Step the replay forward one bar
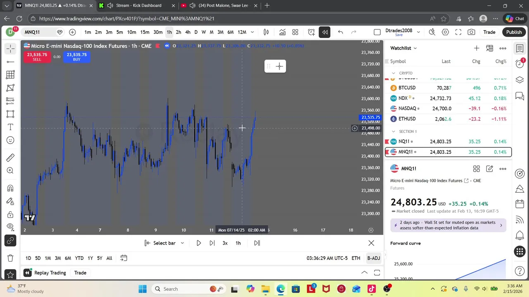This screenshot has width=529, height=297. [212, 243]
